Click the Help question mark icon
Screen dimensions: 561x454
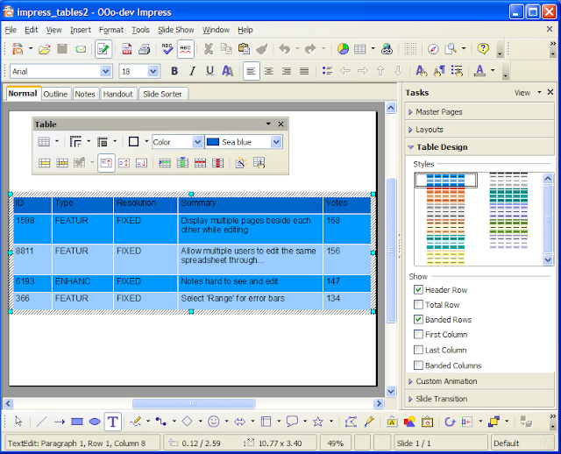[x=483, y=49]
